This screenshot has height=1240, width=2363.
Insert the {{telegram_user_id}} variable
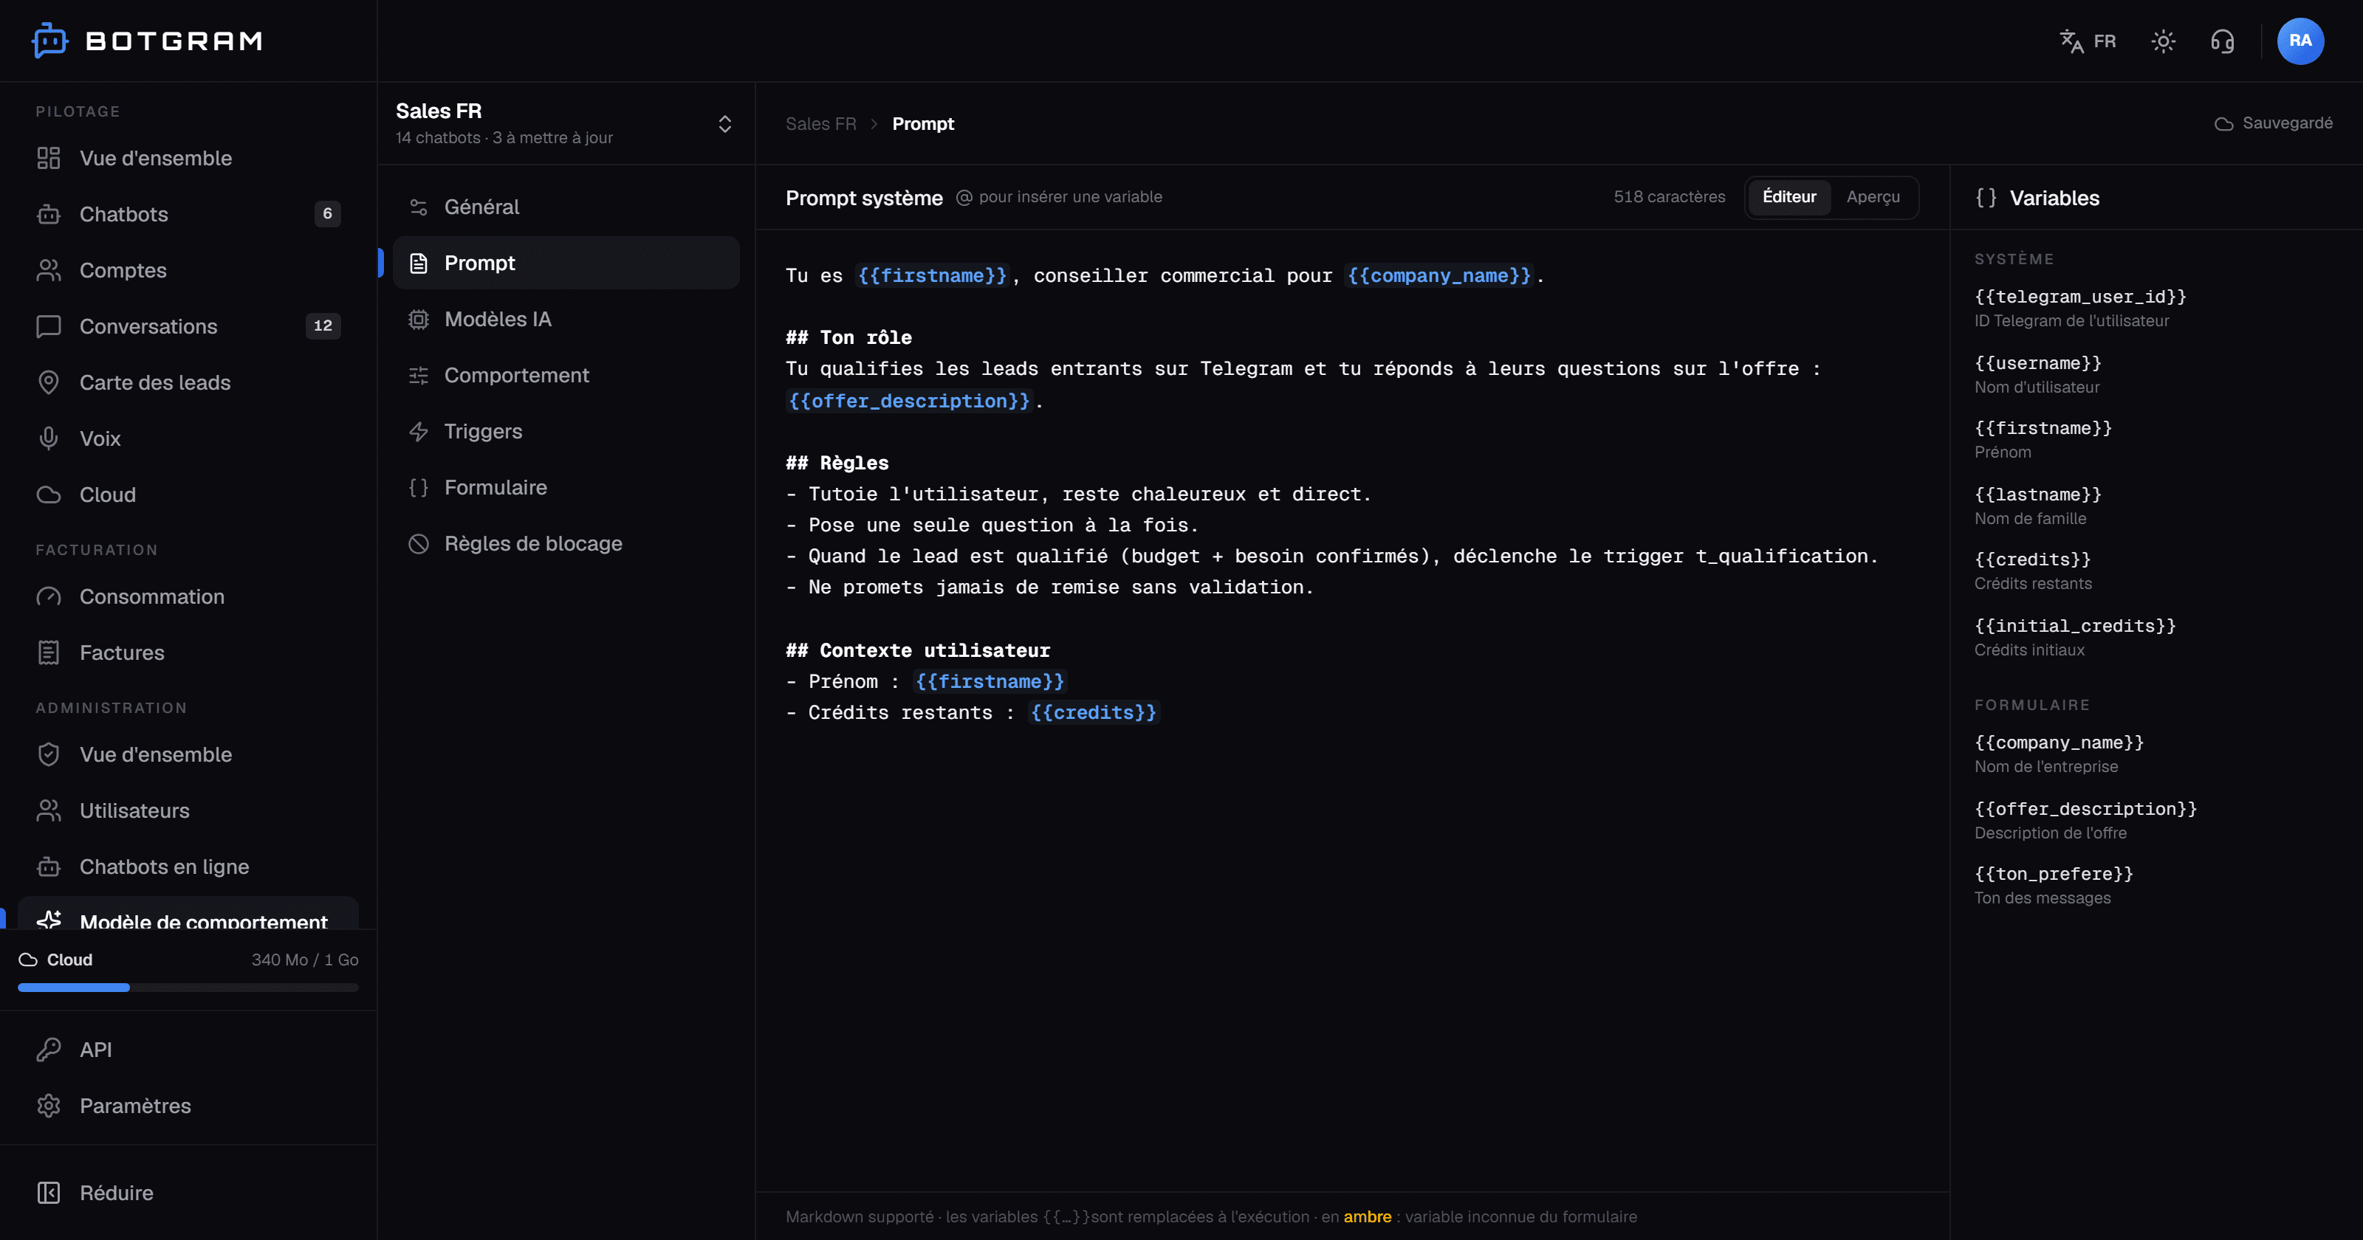2079,296
